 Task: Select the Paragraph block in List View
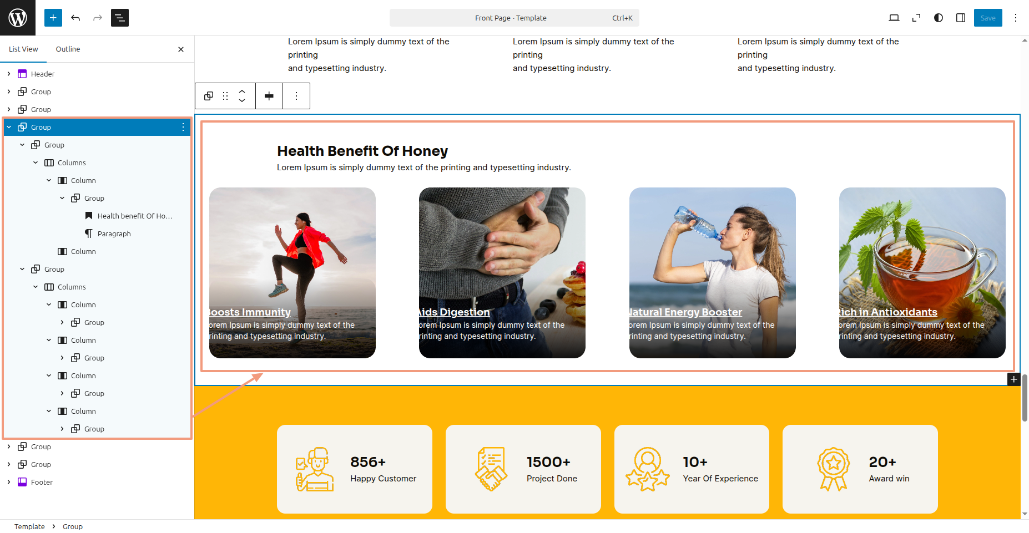[x=114, y=233]
